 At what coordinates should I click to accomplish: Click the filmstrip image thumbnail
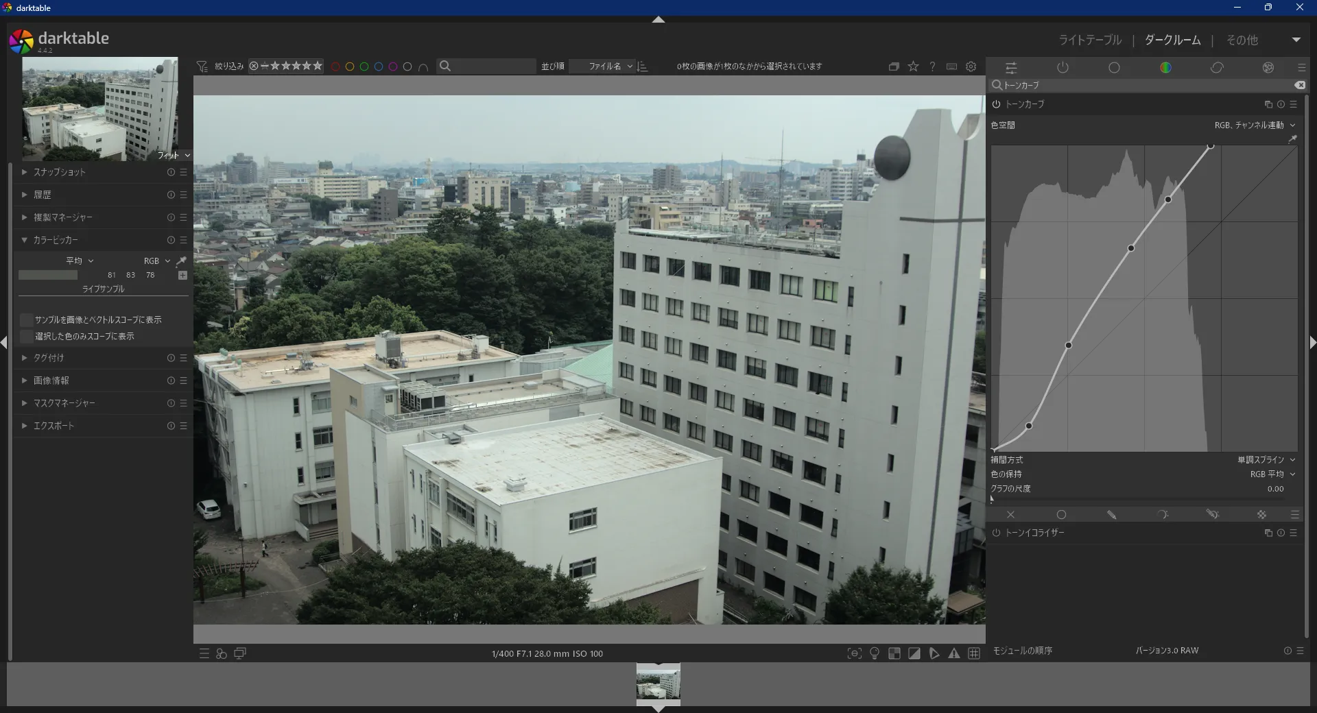658,682
